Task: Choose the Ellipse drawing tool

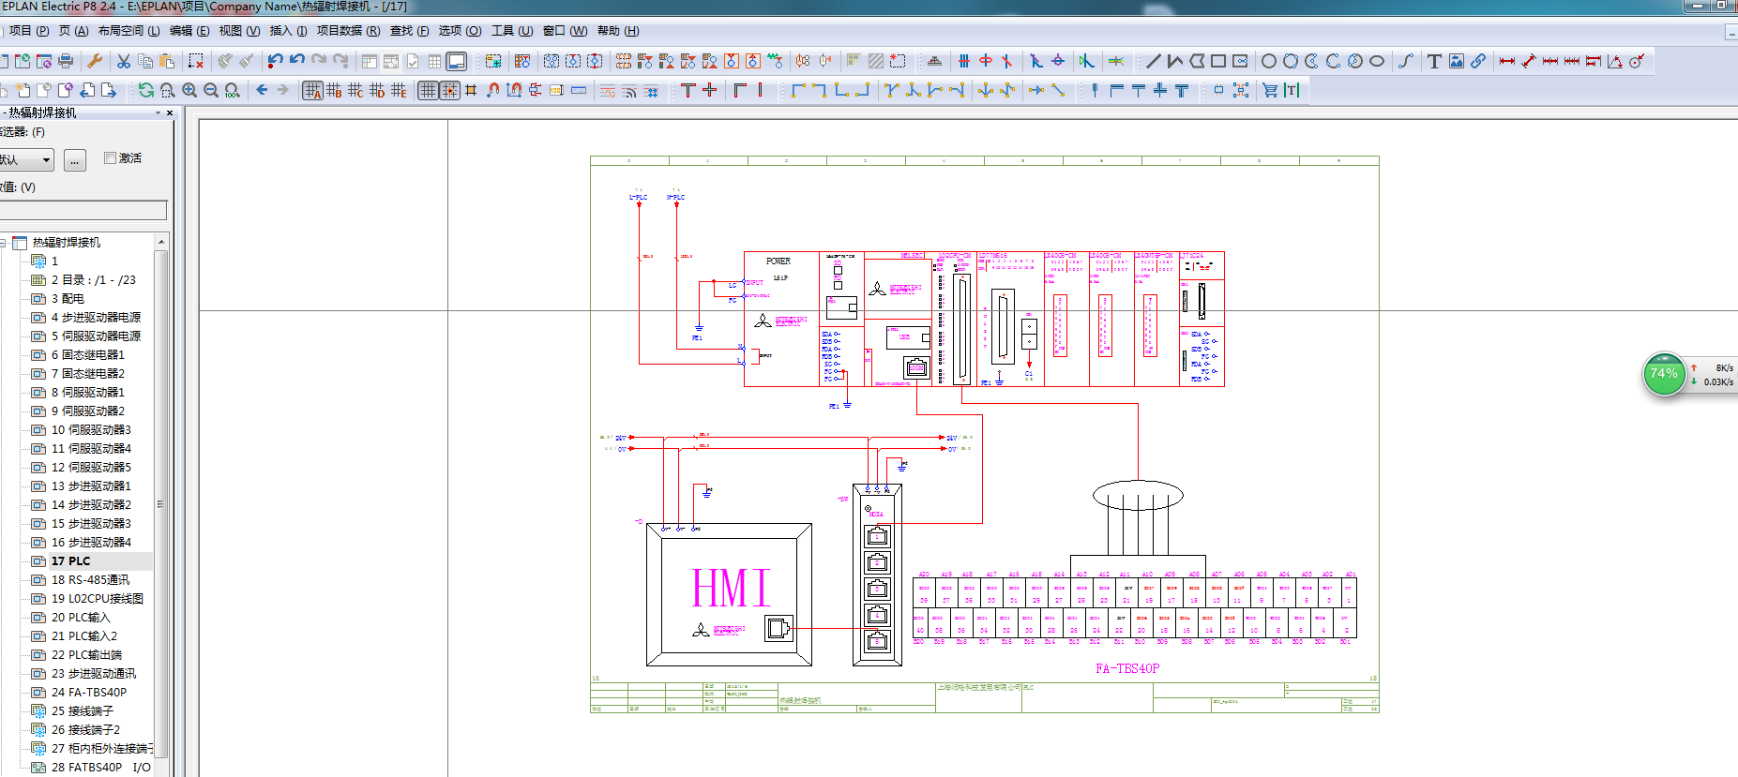Action: (1377, 62)
